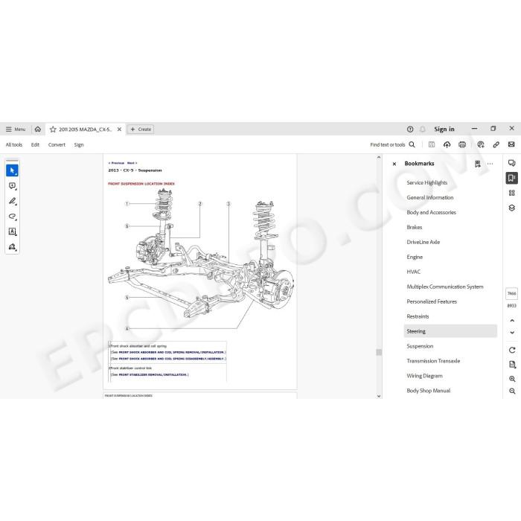Click the send by email icon
This screenshot has height=521, width=521.
511,144
